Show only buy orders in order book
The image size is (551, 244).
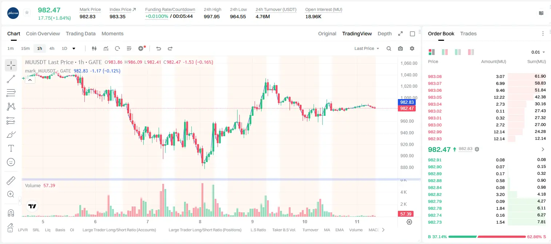click(458, 52)
